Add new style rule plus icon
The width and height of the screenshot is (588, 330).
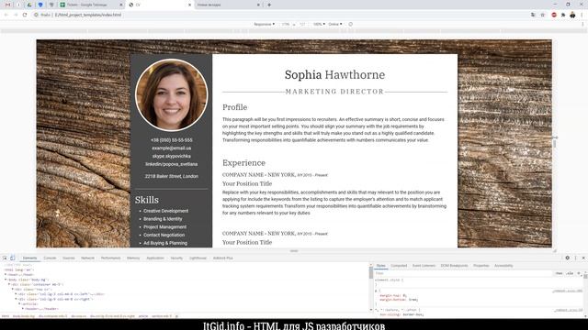579,273
